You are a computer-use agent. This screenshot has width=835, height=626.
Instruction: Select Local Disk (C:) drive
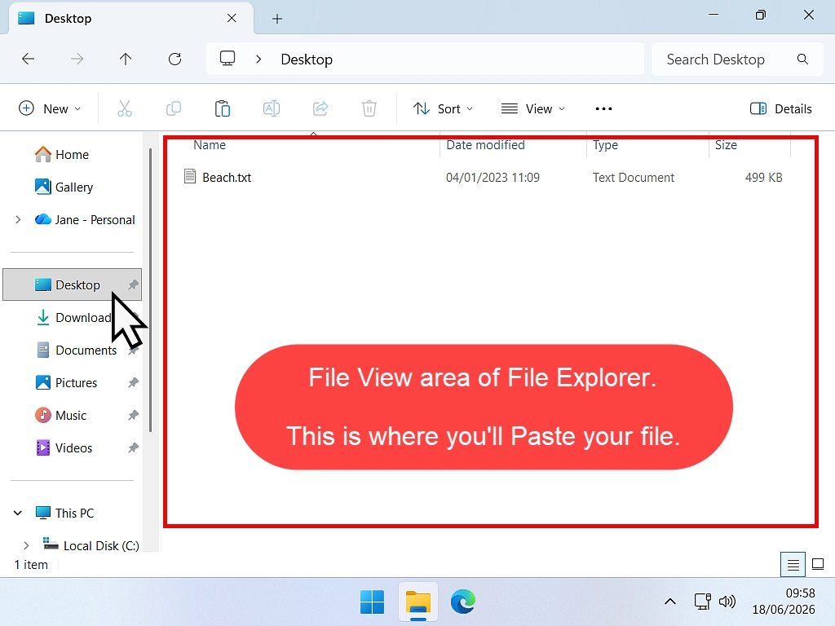coord(91,545)
